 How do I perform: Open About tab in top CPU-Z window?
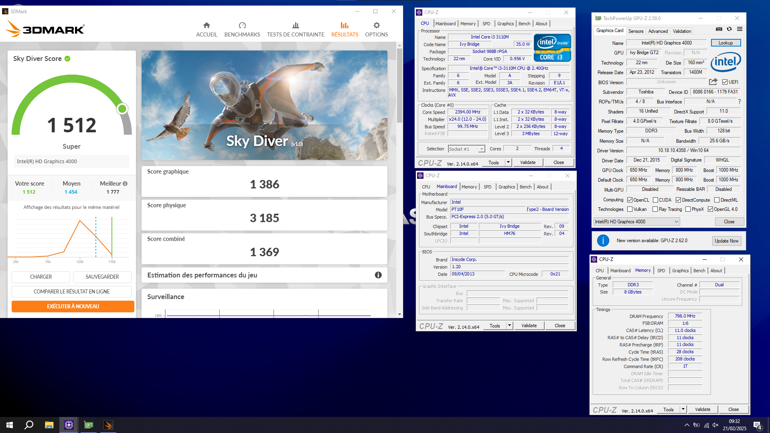(541, 24)
